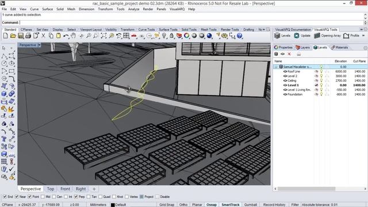Click the Update button in VisualARQ Tools
Image resolution: width=368 pixels, height=207 pixels.
302,36
